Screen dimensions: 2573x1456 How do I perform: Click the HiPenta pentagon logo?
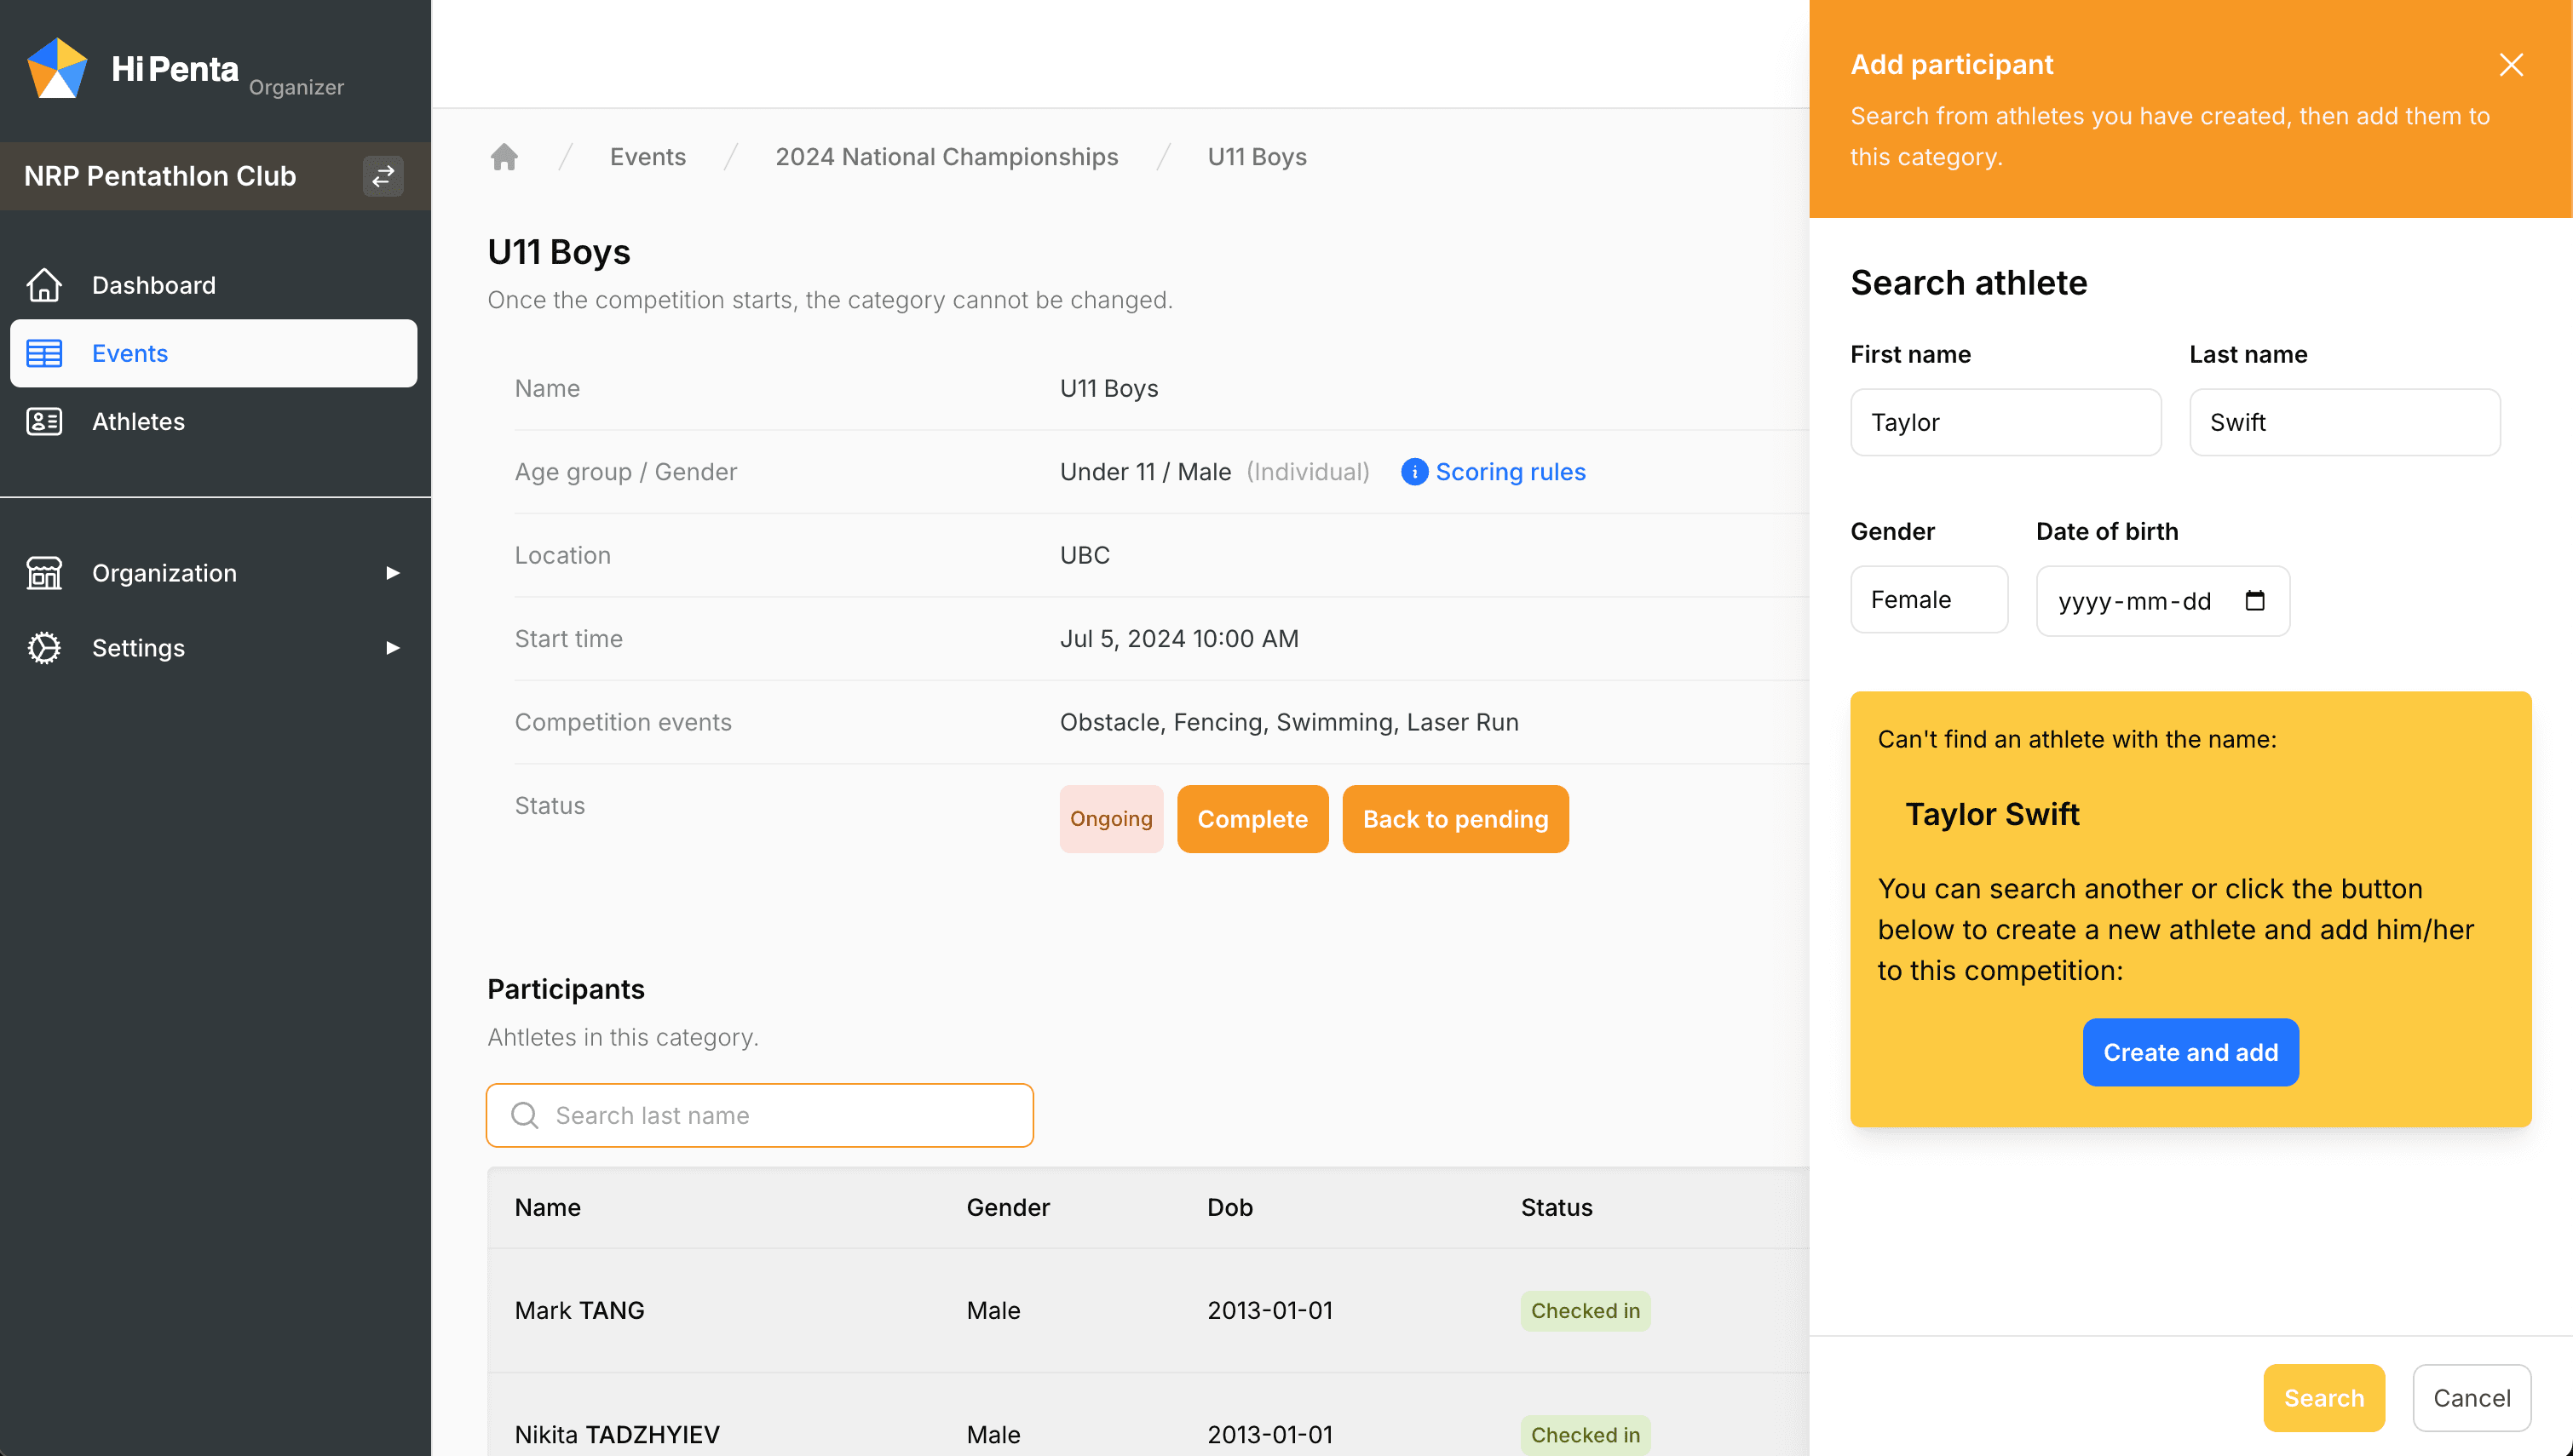(x=57, y=68)
